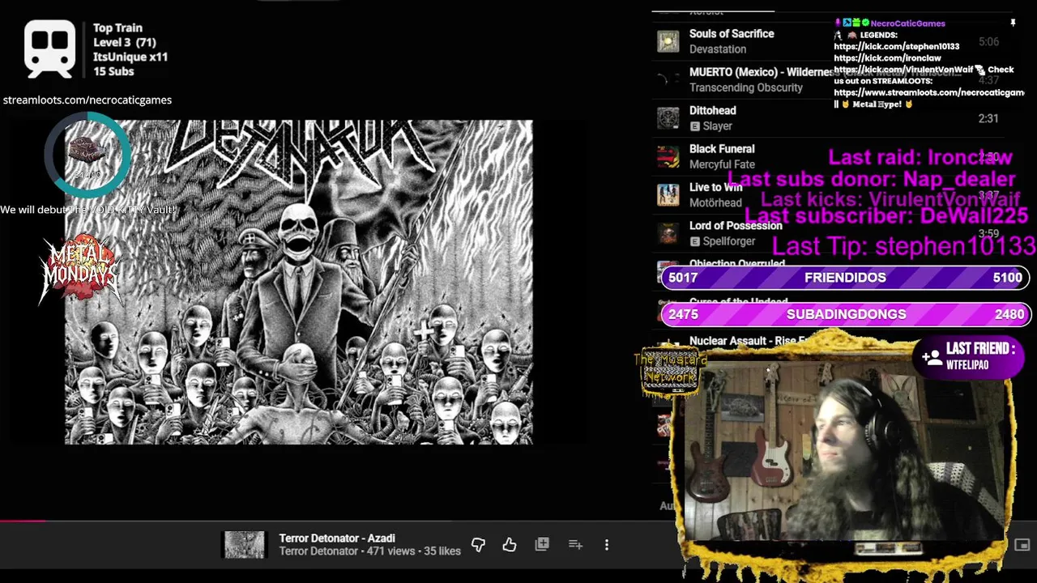
Task: Open the Live to Win album thumbnail
Action: pos(668,195)
